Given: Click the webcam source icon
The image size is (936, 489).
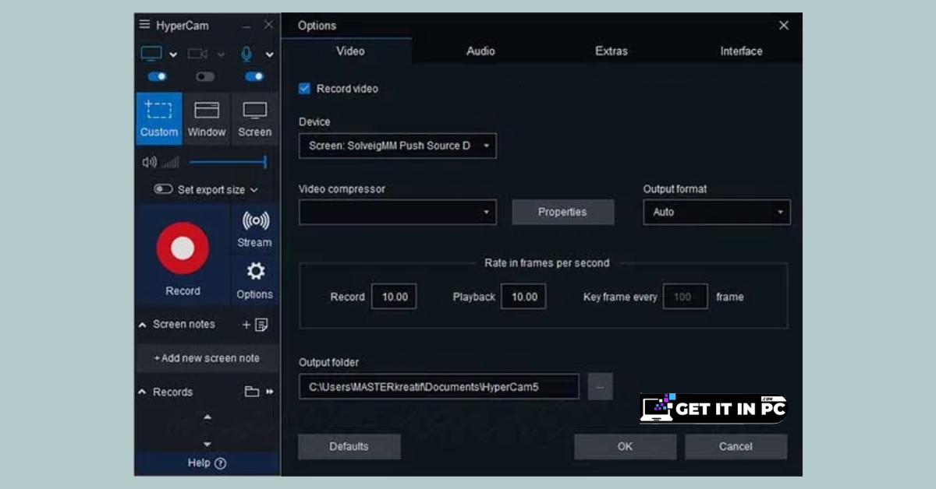Looking at the screenshot, I should tap(198, 54).
